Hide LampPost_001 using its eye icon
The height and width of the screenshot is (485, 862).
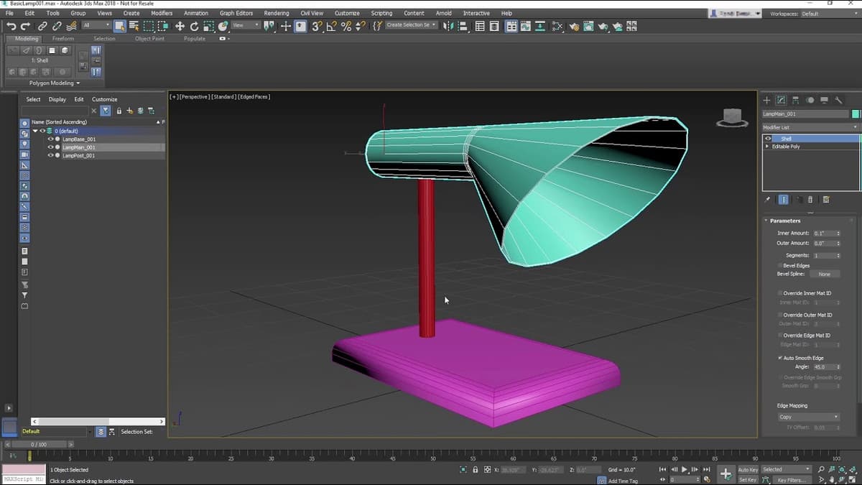click(50, 155)
